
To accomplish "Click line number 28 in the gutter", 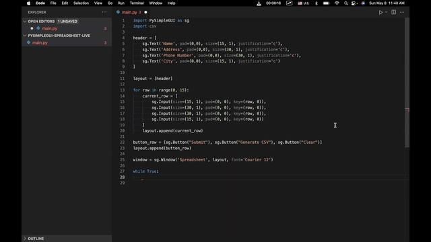I will (x=123, y=177).
